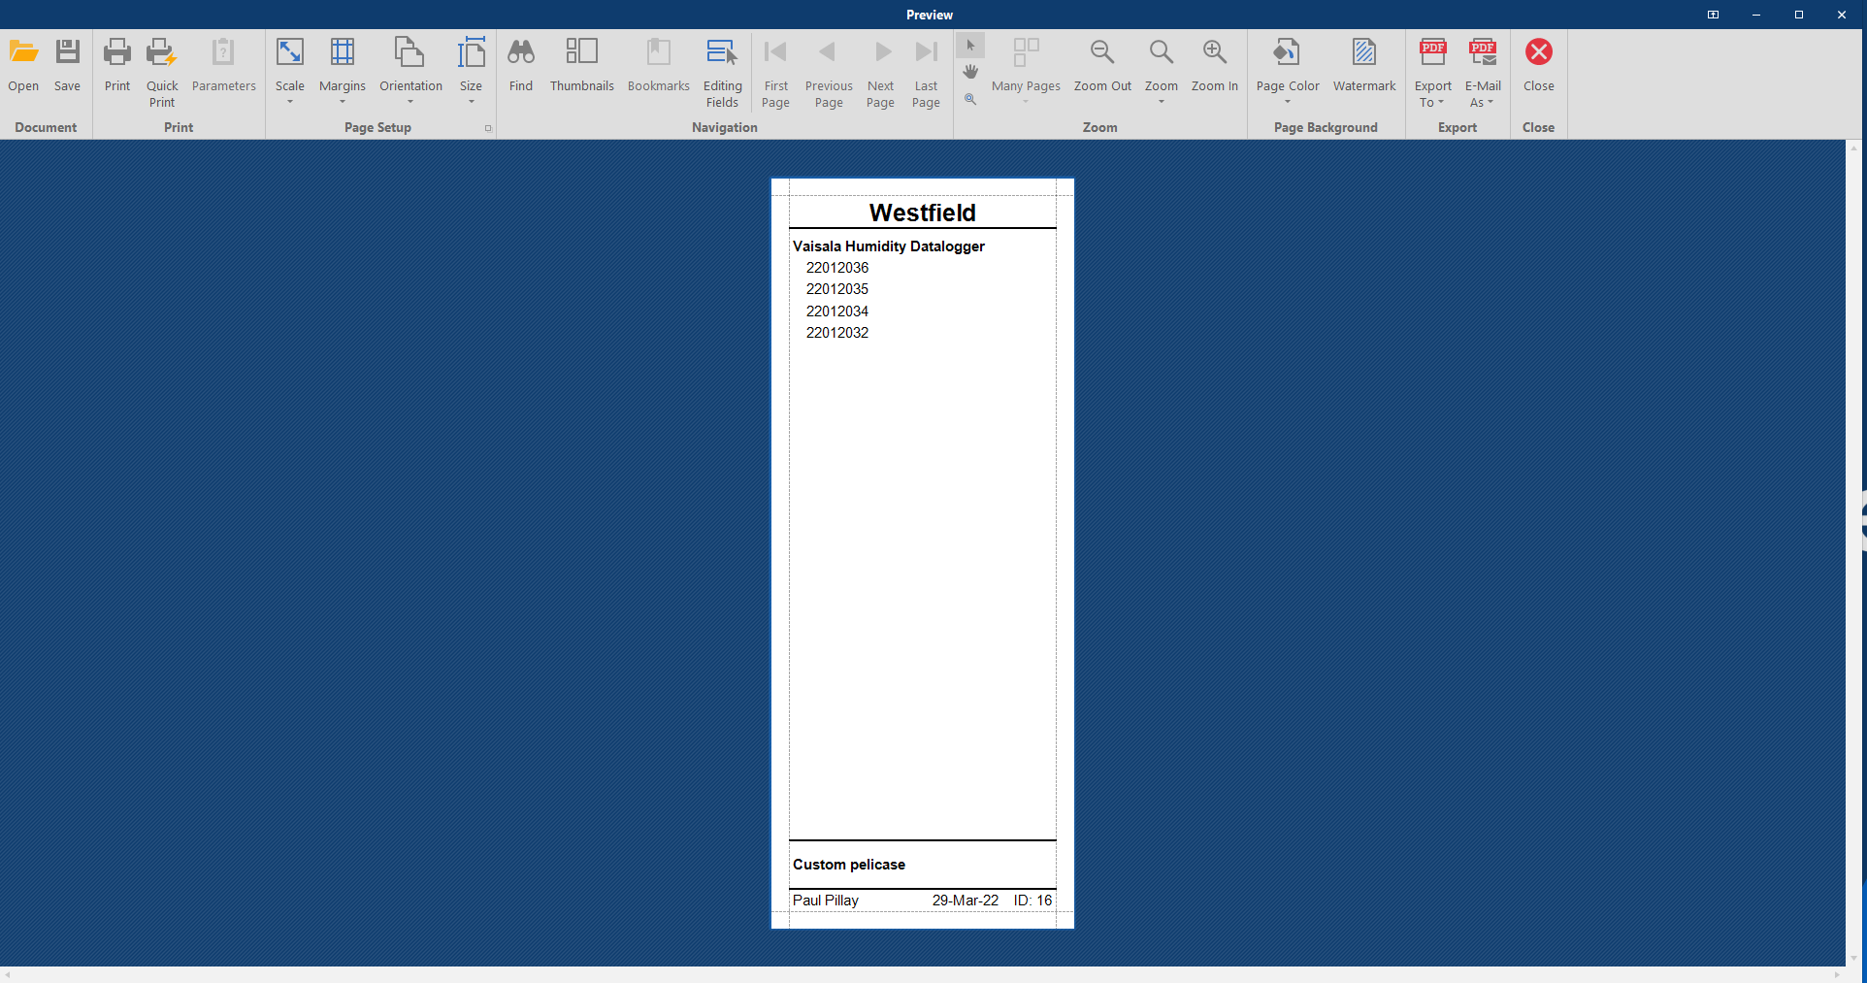Open the Parameters panel
The image size is (1867, 983).
[223, 52]
